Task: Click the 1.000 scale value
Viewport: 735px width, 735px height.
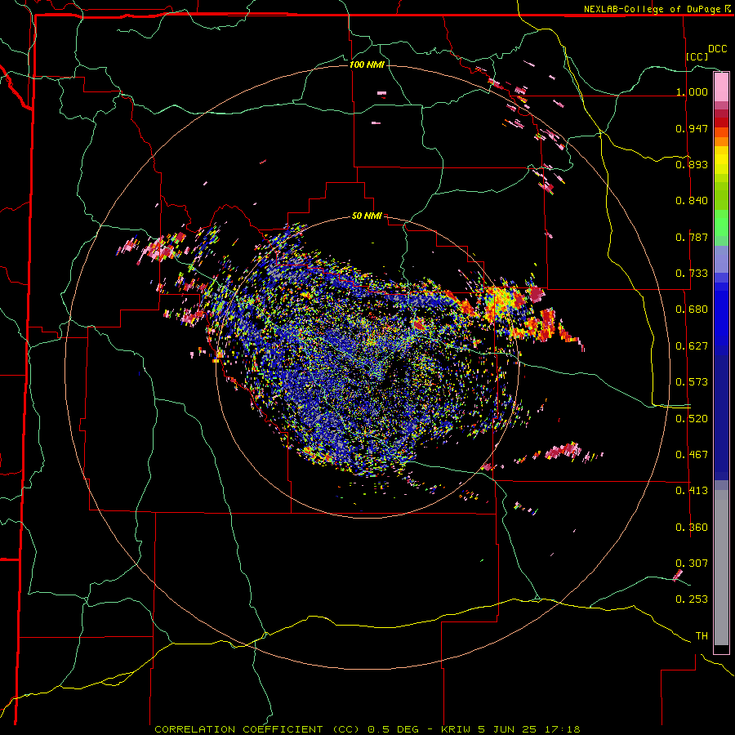Action: coord(692,91)
